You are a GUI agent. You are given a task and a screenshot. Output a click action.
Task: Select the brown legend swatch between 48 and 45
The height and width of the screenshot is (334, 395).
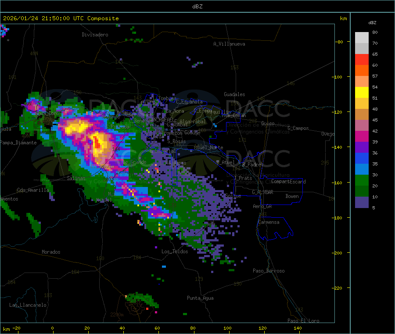pos(362,115)
